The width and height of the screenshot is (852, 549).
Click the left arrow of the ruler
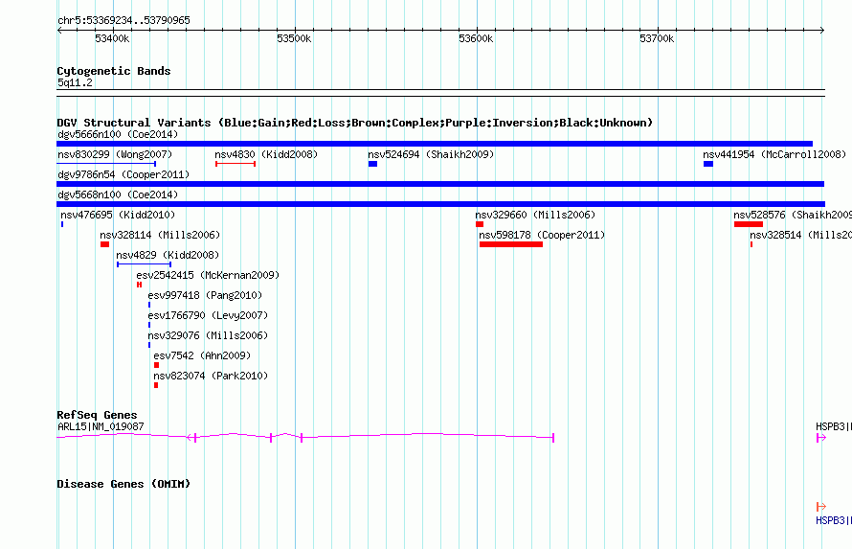coord(59,30)
